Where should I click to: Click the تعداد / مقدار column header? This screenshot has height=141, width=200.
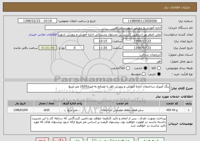pyautogui.click(x=46, y=103)
